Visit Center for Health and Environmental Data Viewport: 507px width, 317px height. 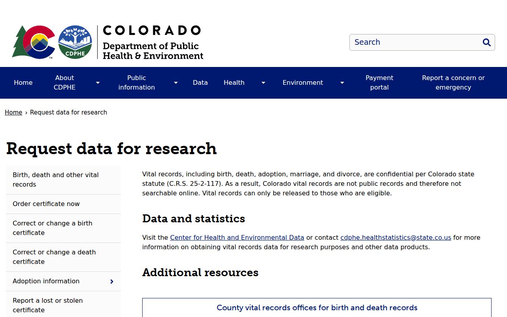(x=237, y=238)
